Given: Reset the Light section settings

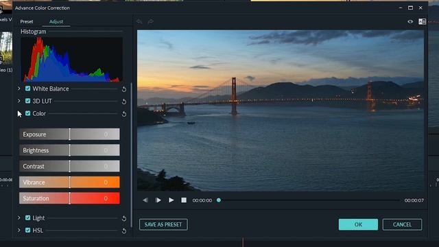Looking at the screenshot, I should pos(124,218).
